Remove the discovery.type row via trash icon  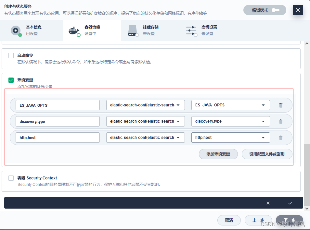(281, 121)
